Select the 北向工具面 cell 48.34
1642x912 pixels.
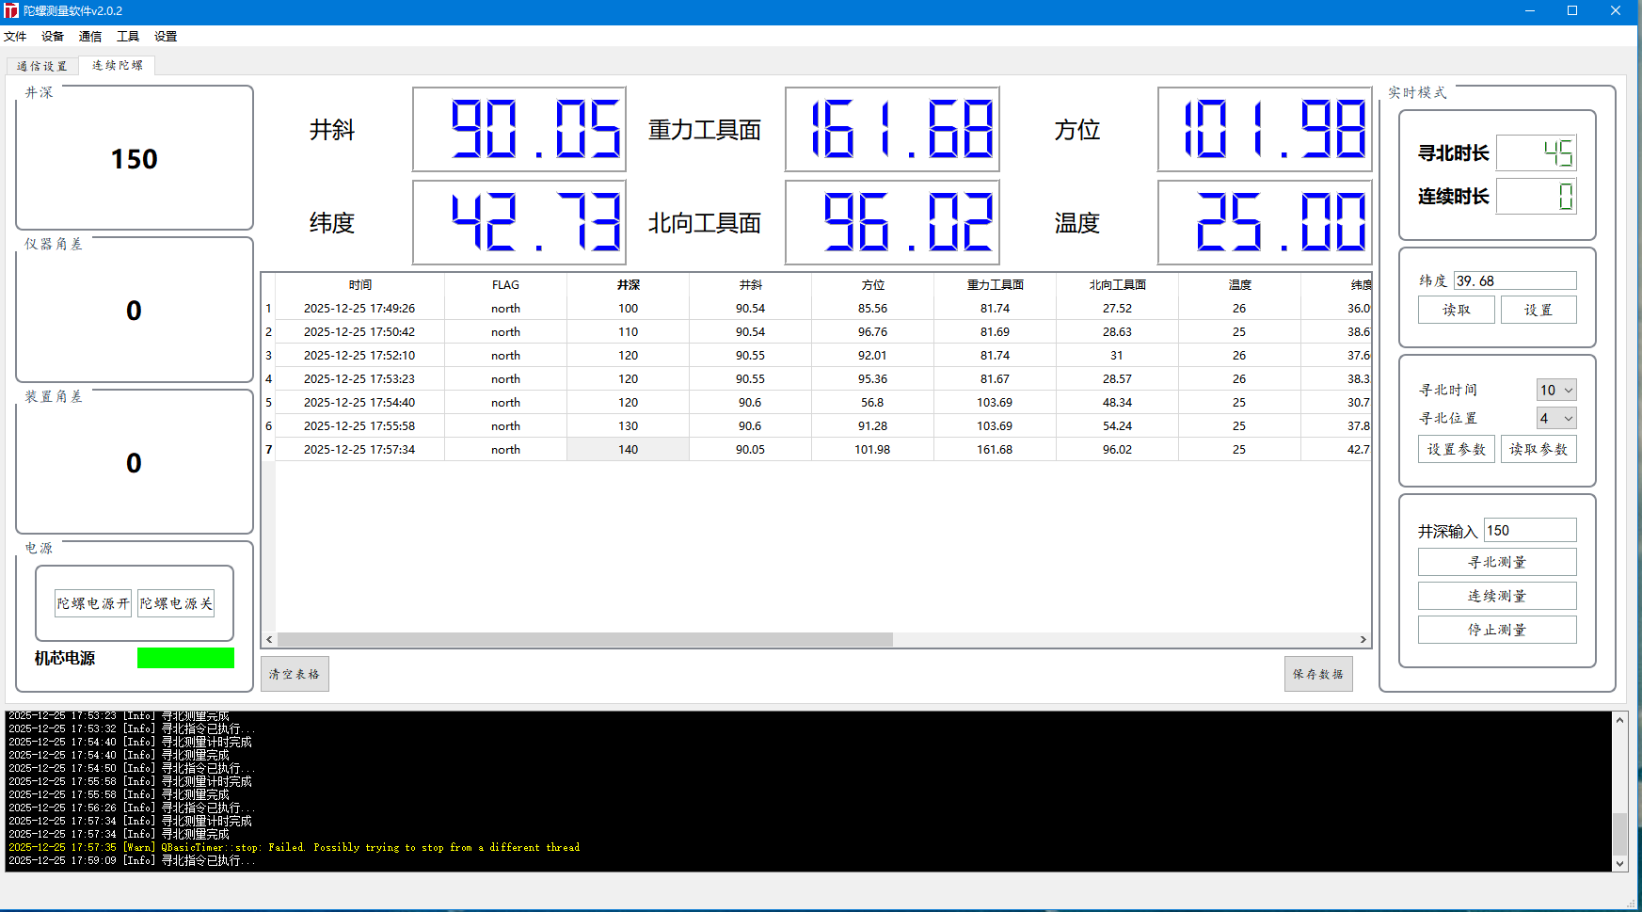[x=1117, y=402]
